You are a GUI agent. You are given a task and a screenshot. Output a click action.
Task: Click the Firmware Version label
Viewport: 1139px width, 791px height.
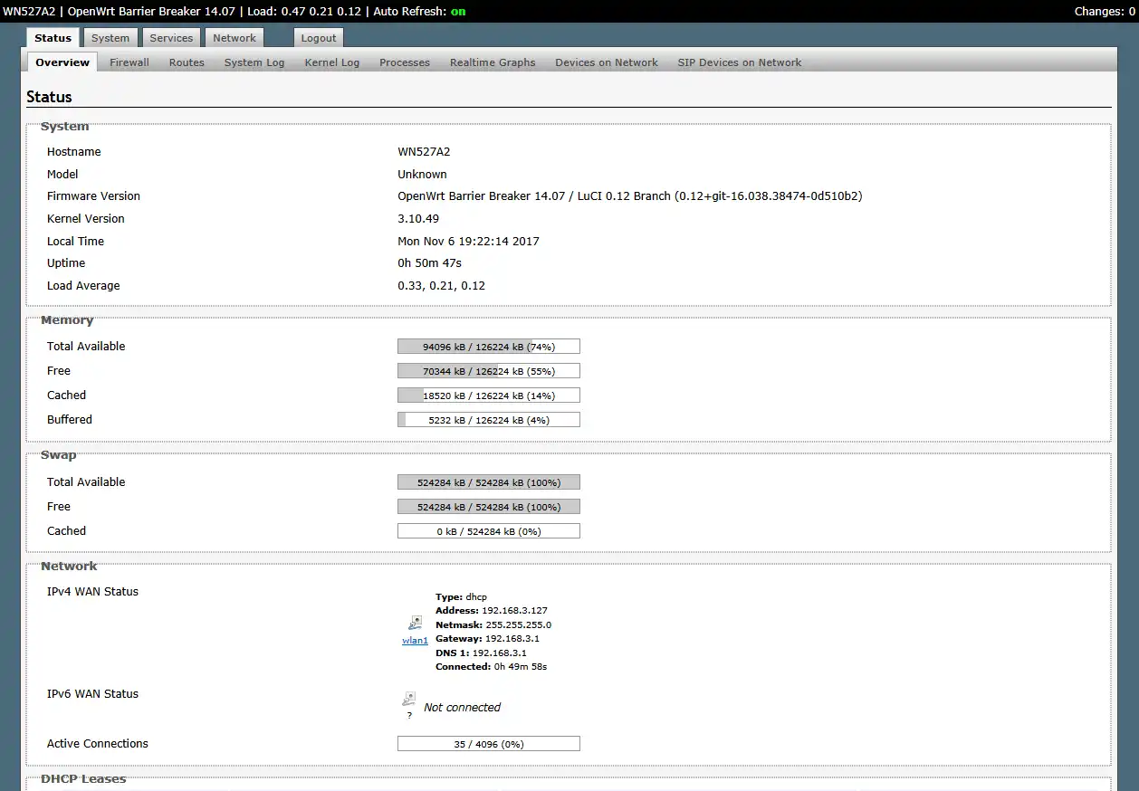coord(93,196)
